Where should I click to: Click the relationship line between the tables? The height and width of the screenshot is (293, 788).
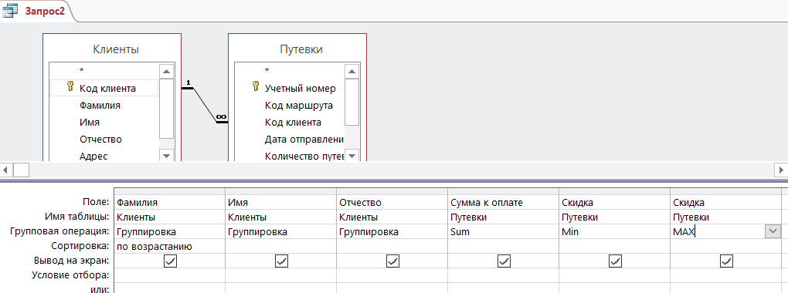coord(205,105)
